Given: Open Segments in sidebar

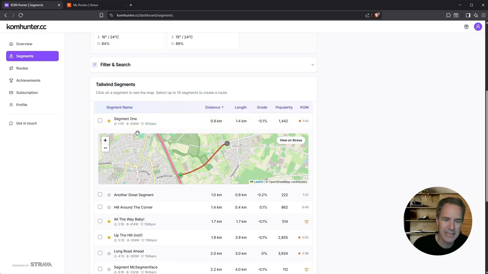Looking at the screenshot, I should (x=32, y=56).
